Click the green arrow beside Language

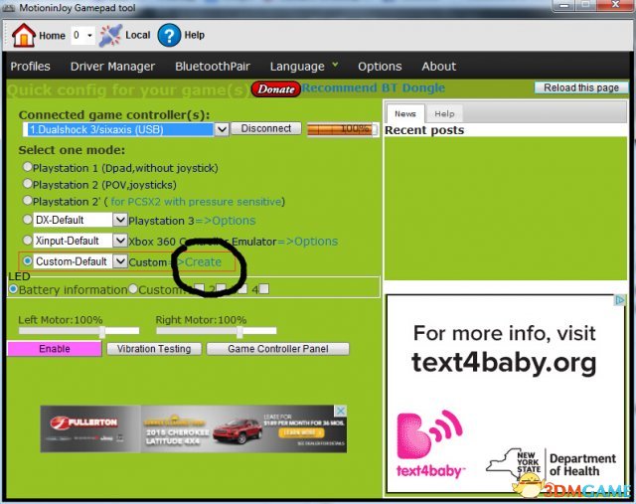point(335,64)
